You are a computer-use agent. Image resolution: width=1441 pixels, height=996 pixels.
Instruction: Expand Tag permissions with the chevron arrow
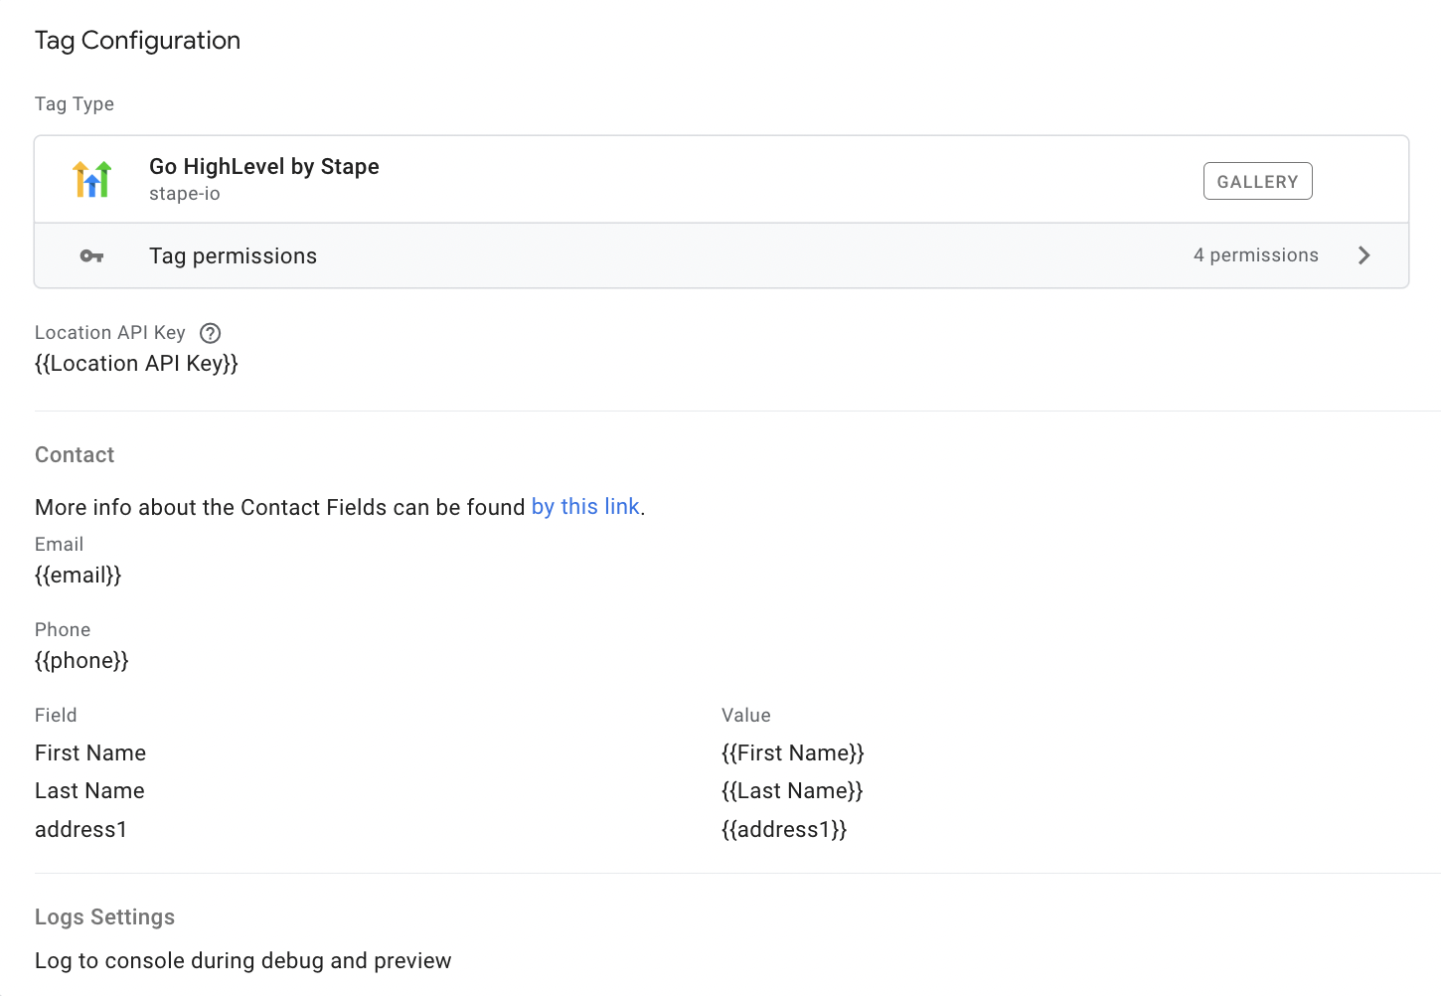[x=1363, y=255]
